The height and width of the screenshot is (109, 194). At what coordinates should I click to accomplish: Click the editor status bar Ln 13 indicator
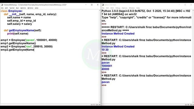[93, 104]
